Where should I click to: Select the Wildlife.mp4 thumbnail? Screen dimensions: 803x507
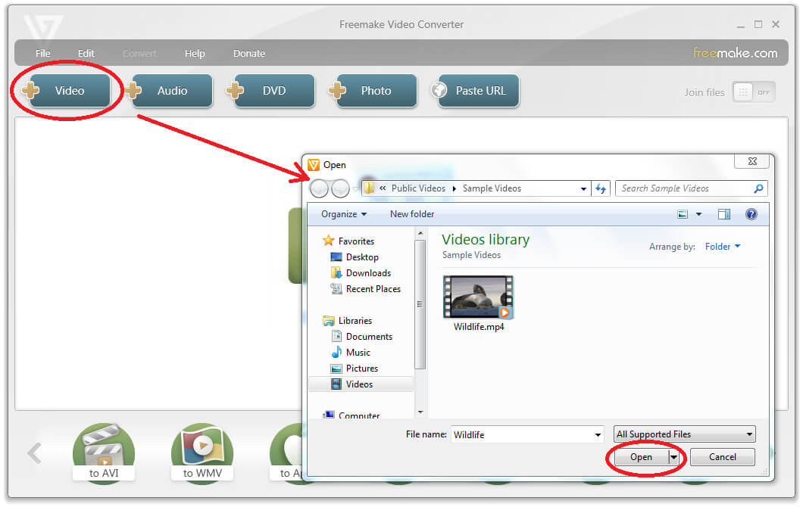pos(478,297)
